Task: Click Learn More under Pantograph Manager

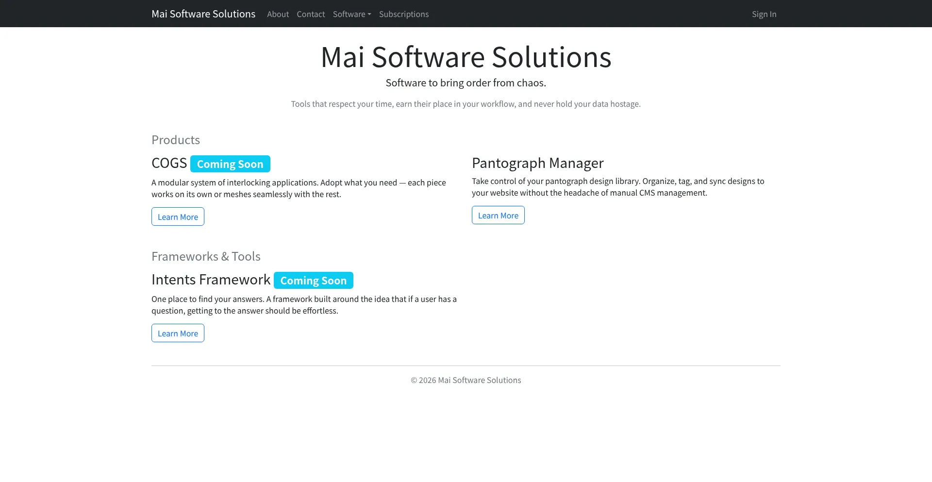Action: coord(498,215)
